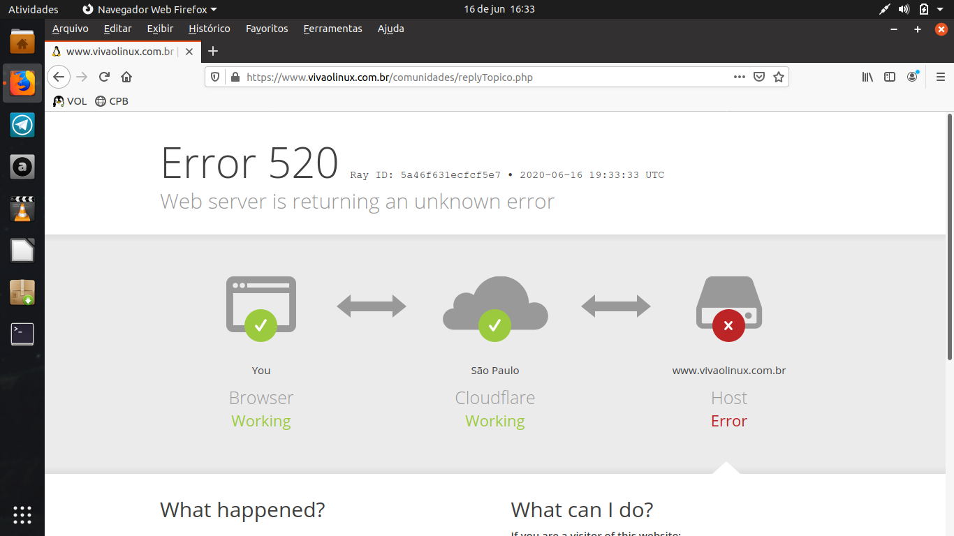The width and height of the screenshot is (954, 536).
Task: Open the Histórico menu
Action: 209,29
